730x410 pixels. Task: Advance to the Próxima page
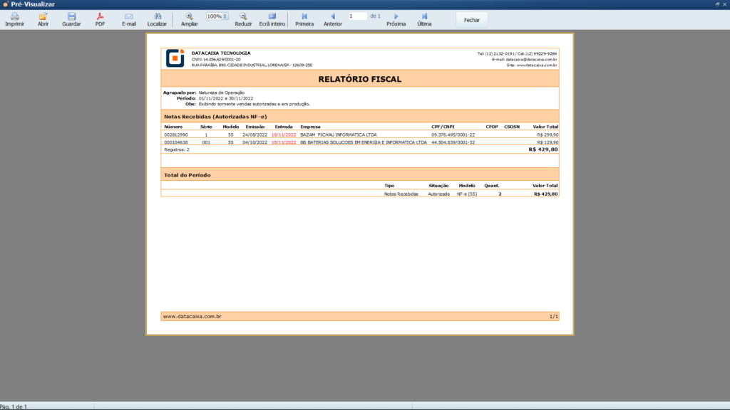coord(396,16)
